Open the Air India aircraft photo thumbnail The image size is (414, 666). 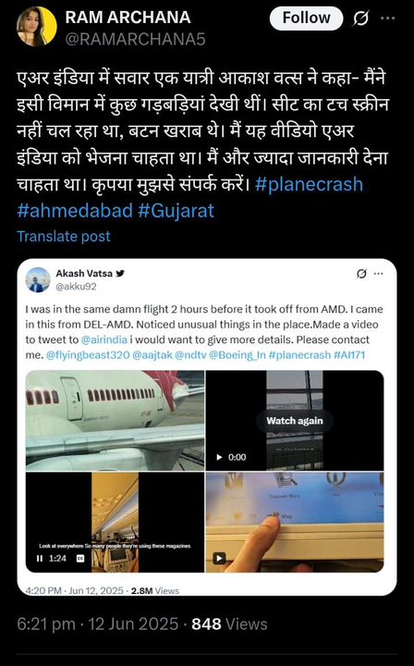pyautogui.click(x=115, y=421)
